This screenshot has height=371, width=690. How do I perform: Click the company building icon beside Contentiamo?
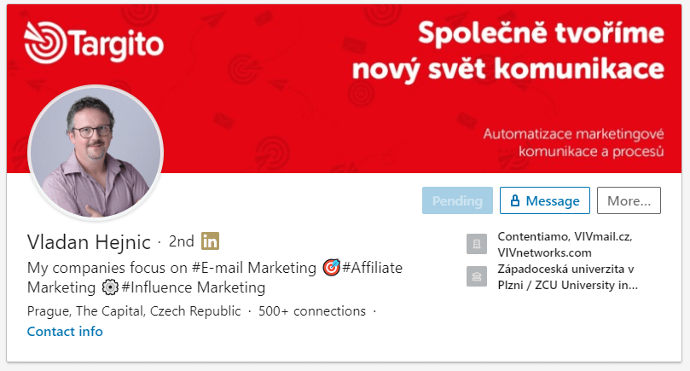(x=477, y=245)
